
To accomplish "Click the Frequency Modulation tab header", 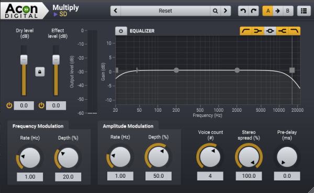I will (x=38, y=126).
